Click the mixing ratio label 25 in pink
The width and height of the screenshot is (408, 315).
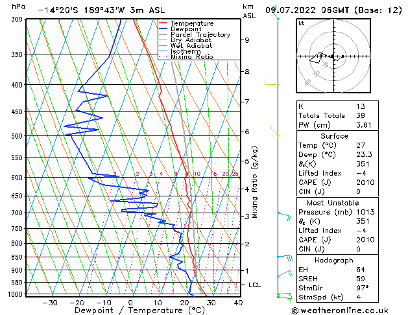[235, 174]
